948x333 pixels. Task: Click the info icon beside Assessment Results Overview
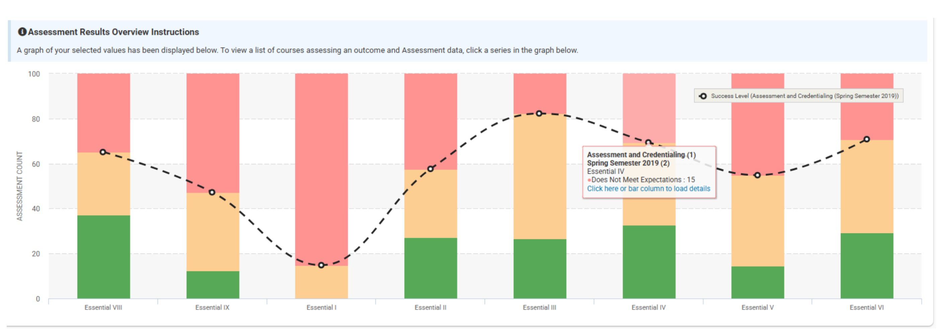coord(22,32)
